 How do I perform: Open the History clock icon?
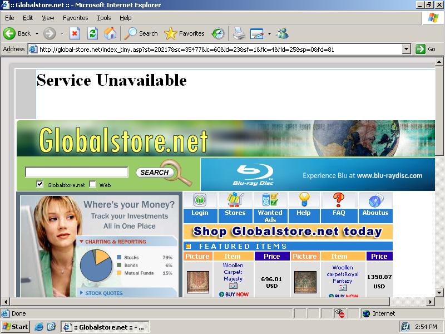(218, 33)
